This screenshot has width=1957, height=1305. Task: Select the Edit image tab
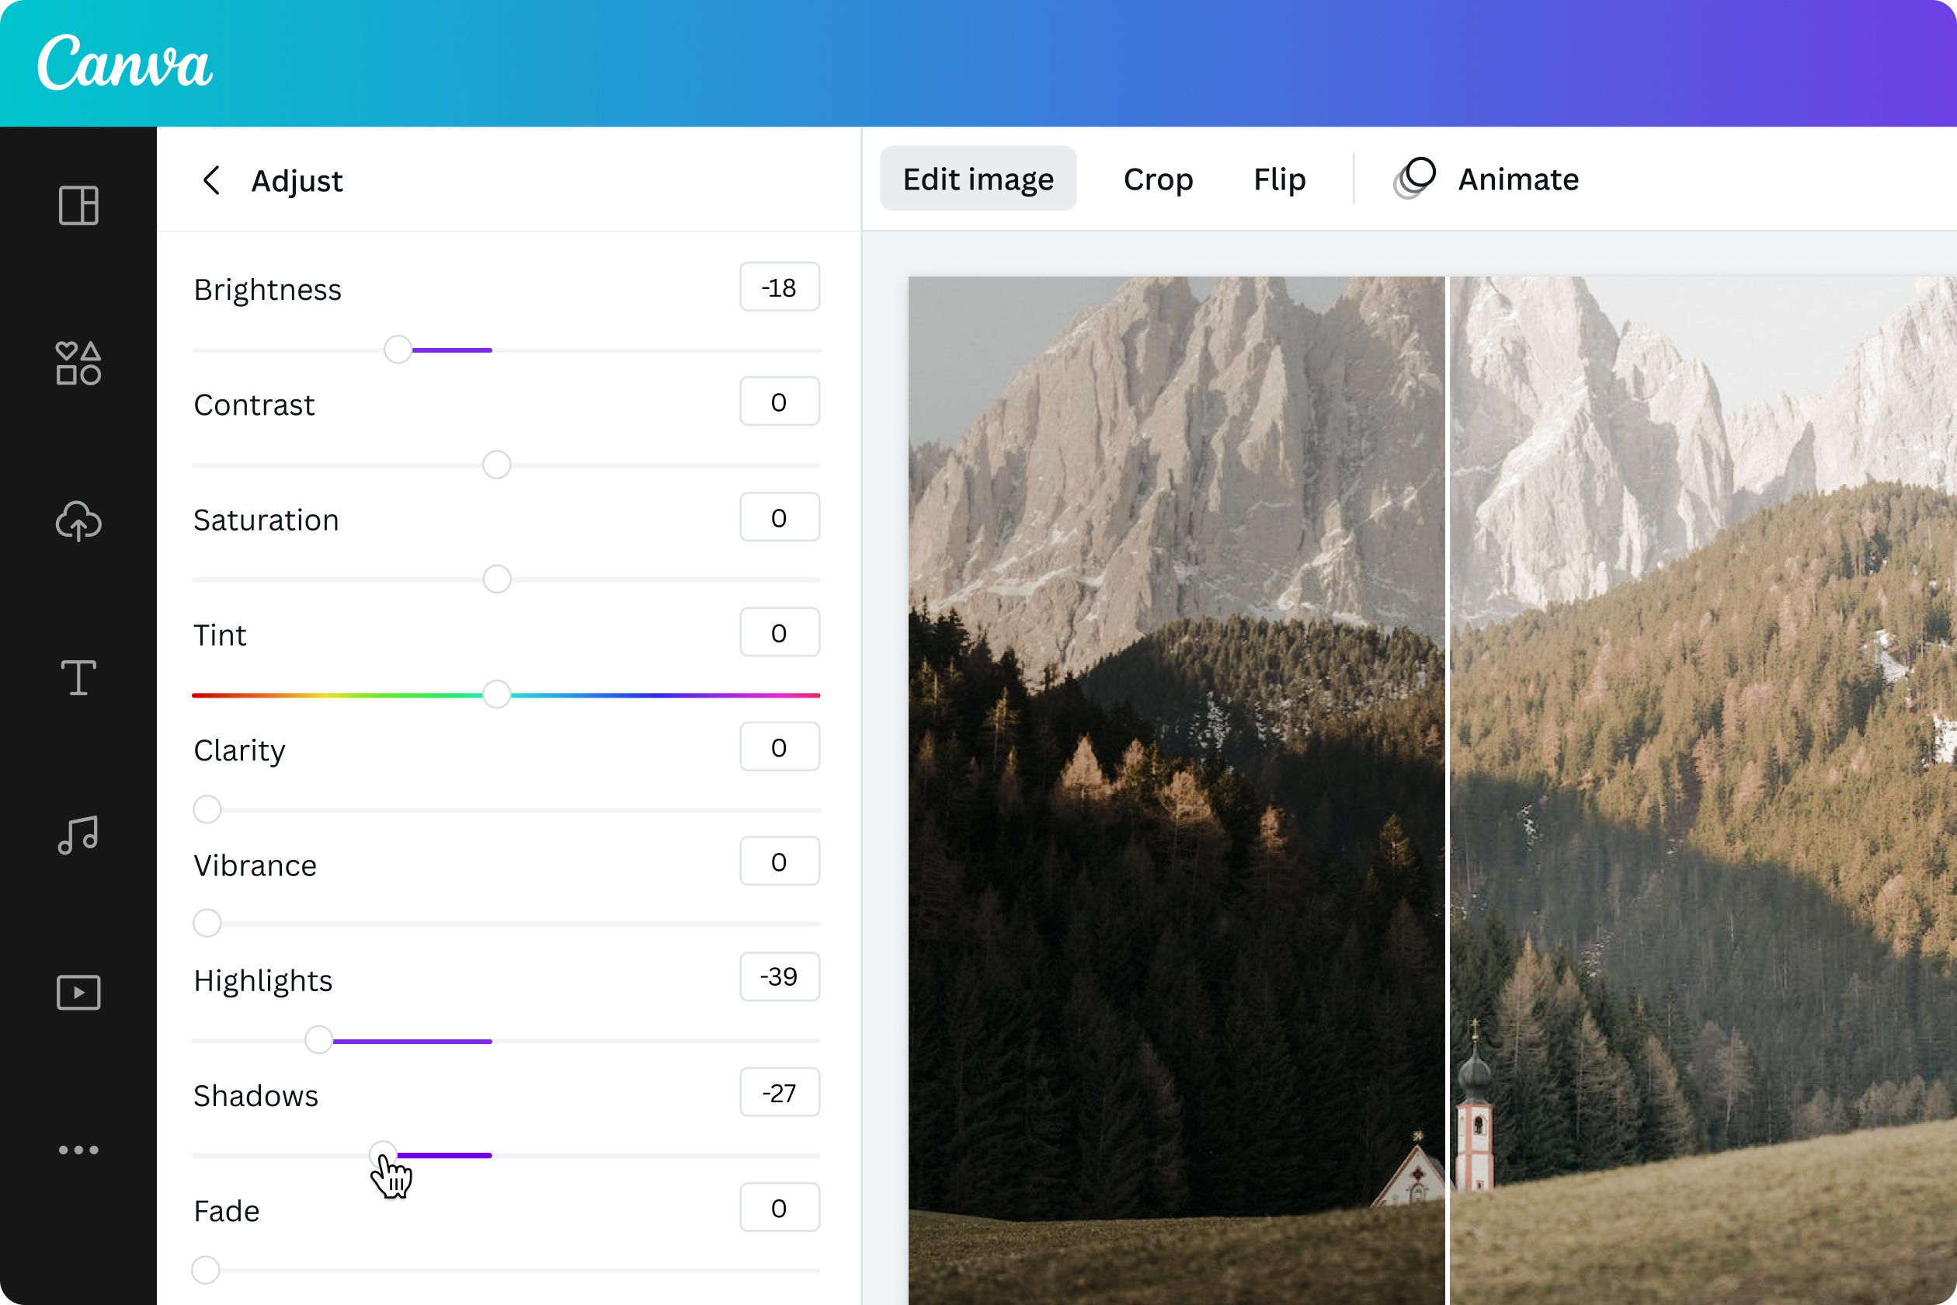978,177
